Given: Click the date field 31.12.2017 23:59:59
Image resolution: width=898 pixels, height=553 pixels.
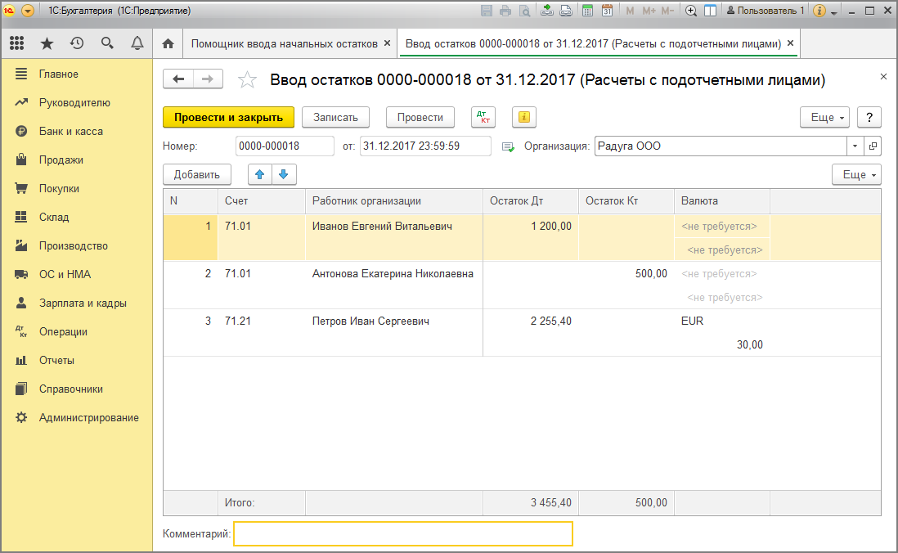Looking at the screenshot, I should pos(425,146).
